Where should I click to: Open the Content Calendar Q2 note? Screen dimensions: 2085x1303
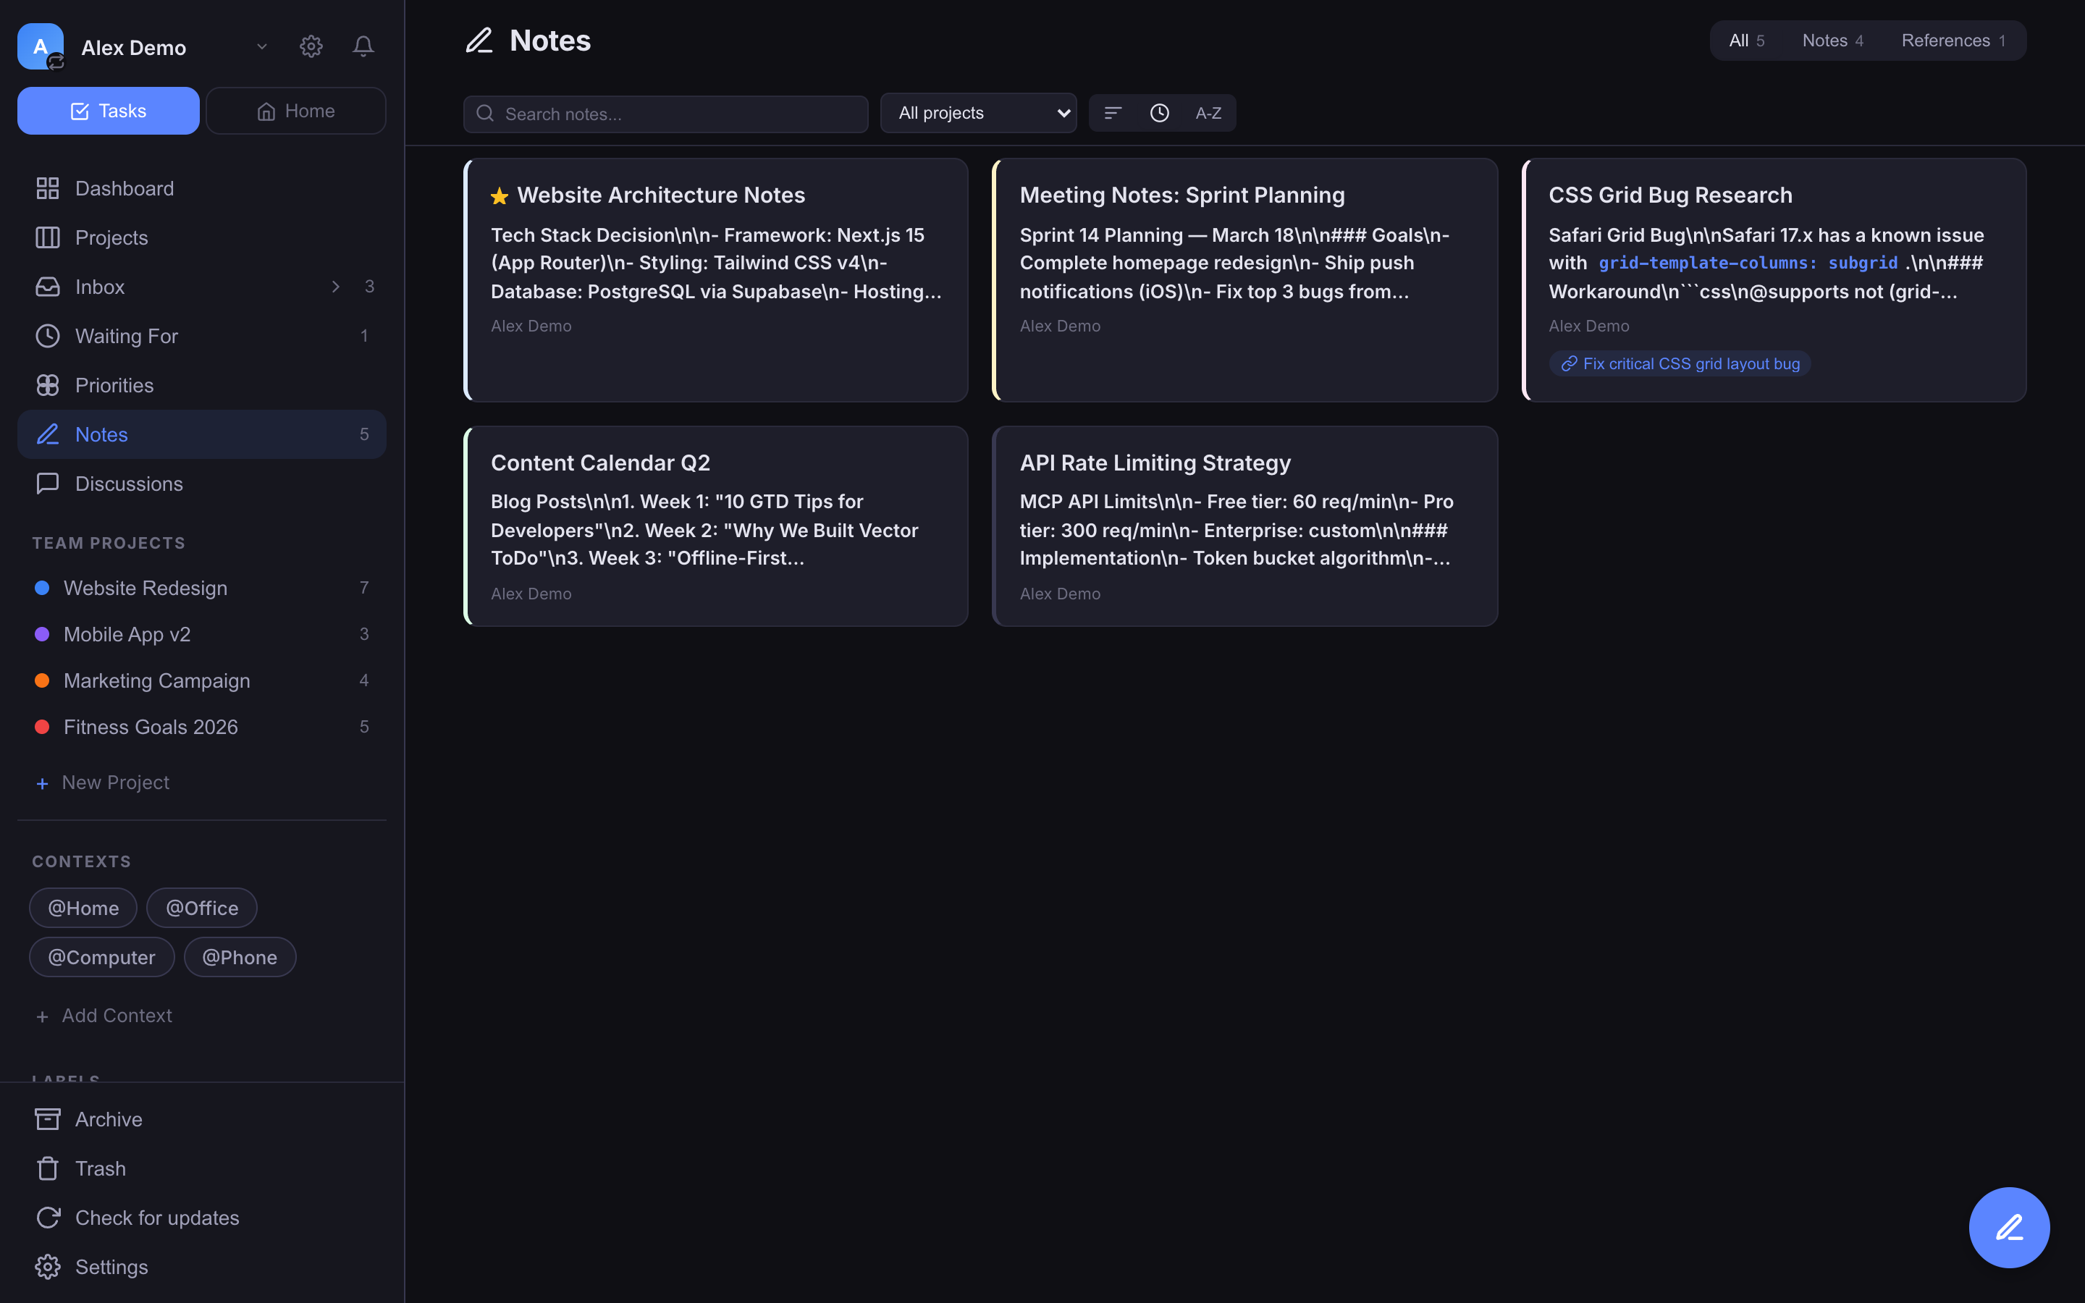(x=716, y=526)
